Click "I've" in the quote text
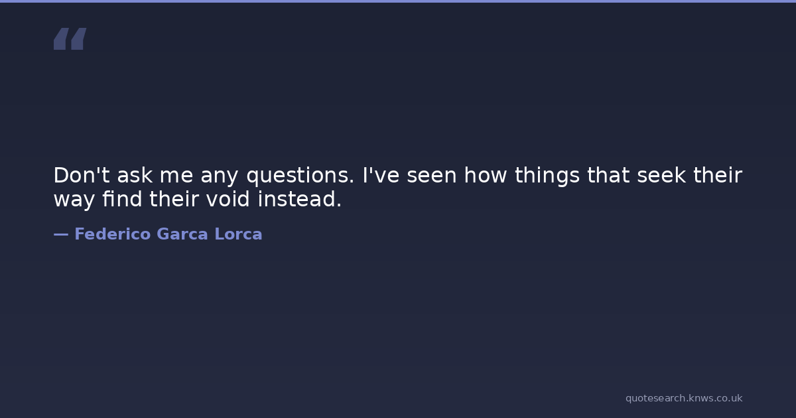Viewport: 796px width, 418px height. point(379,176)
